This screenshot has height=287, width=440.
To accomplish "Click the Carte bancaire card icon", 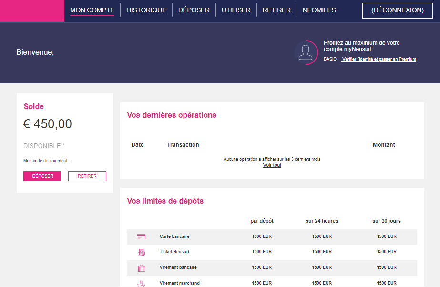I will 141,237.
